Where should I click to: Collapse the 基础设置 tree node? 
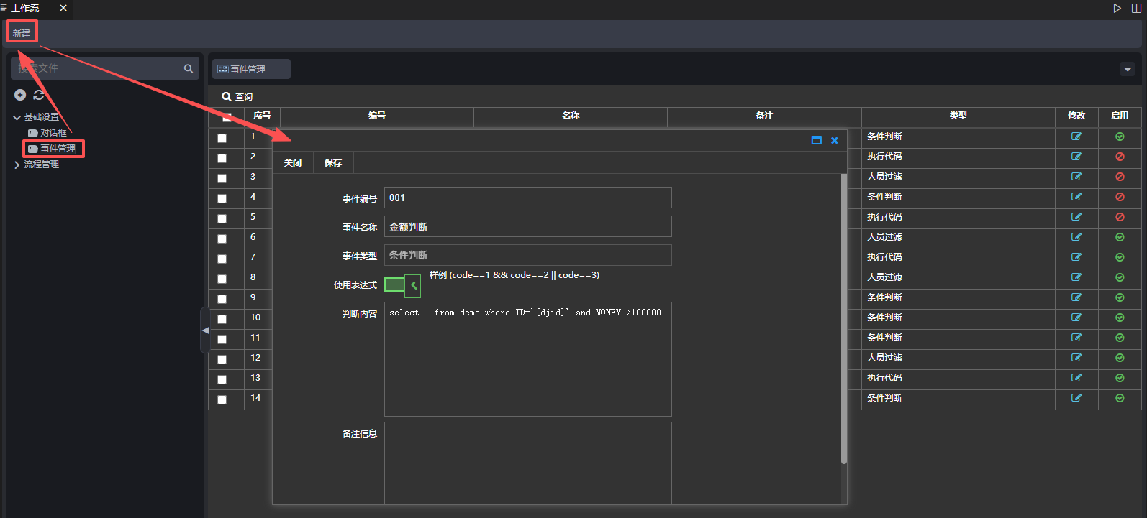[x=17, y=117]
